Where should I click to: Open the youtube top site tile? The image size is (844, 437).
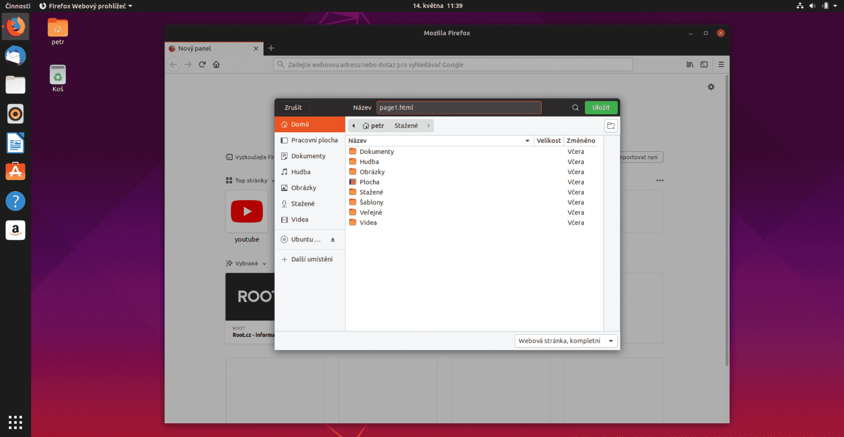(247, 211)
